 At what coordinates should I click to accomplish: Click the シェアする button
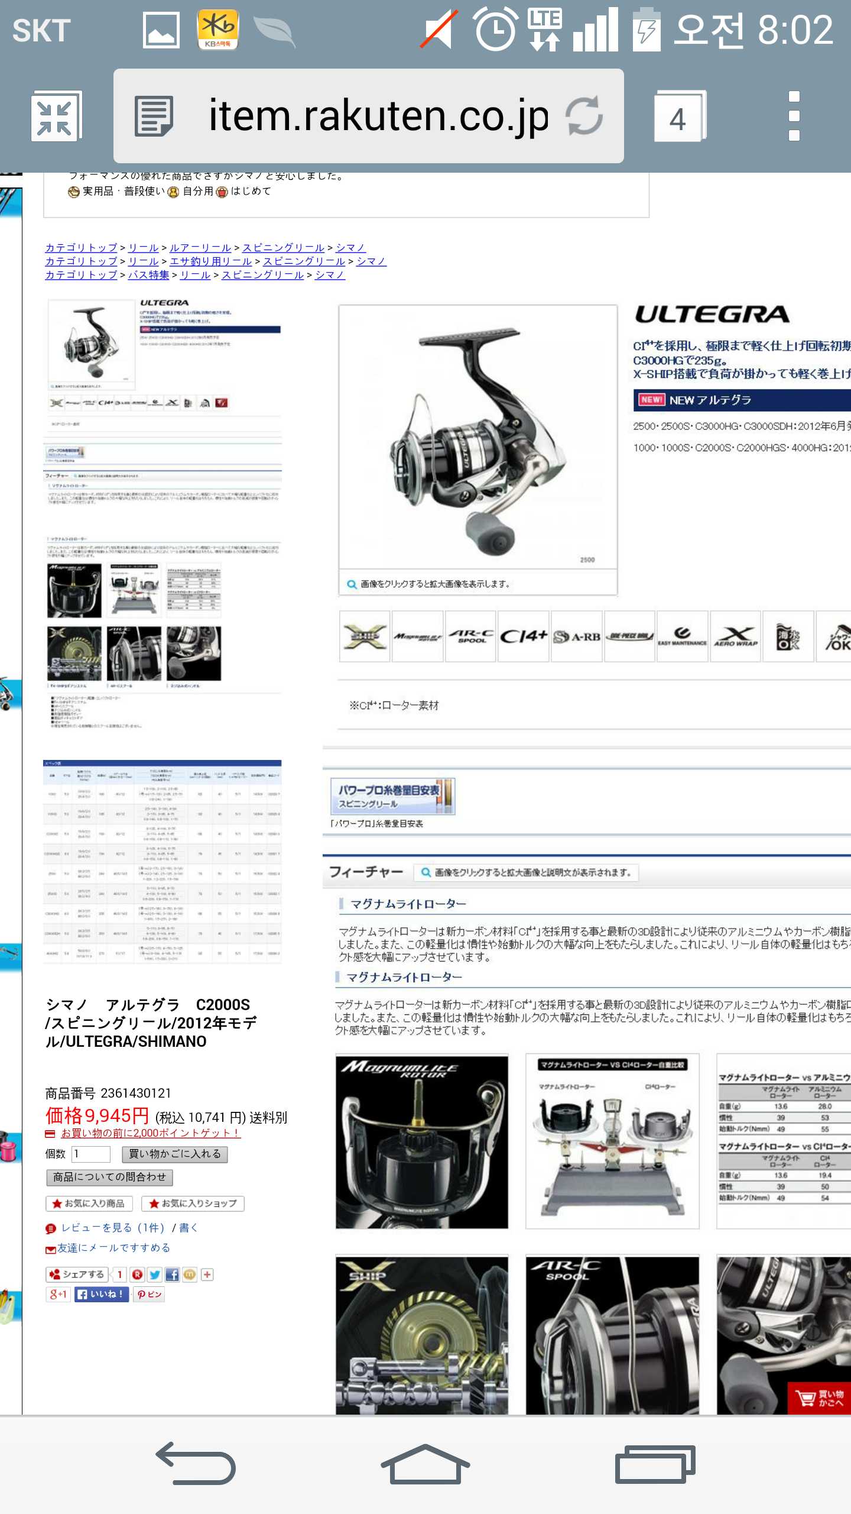77,1274
